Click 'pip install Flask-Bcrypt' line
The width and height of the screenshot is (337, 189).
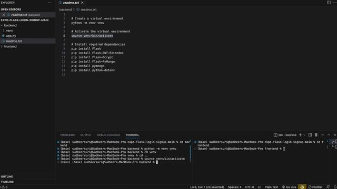click(x=92, y=57)
